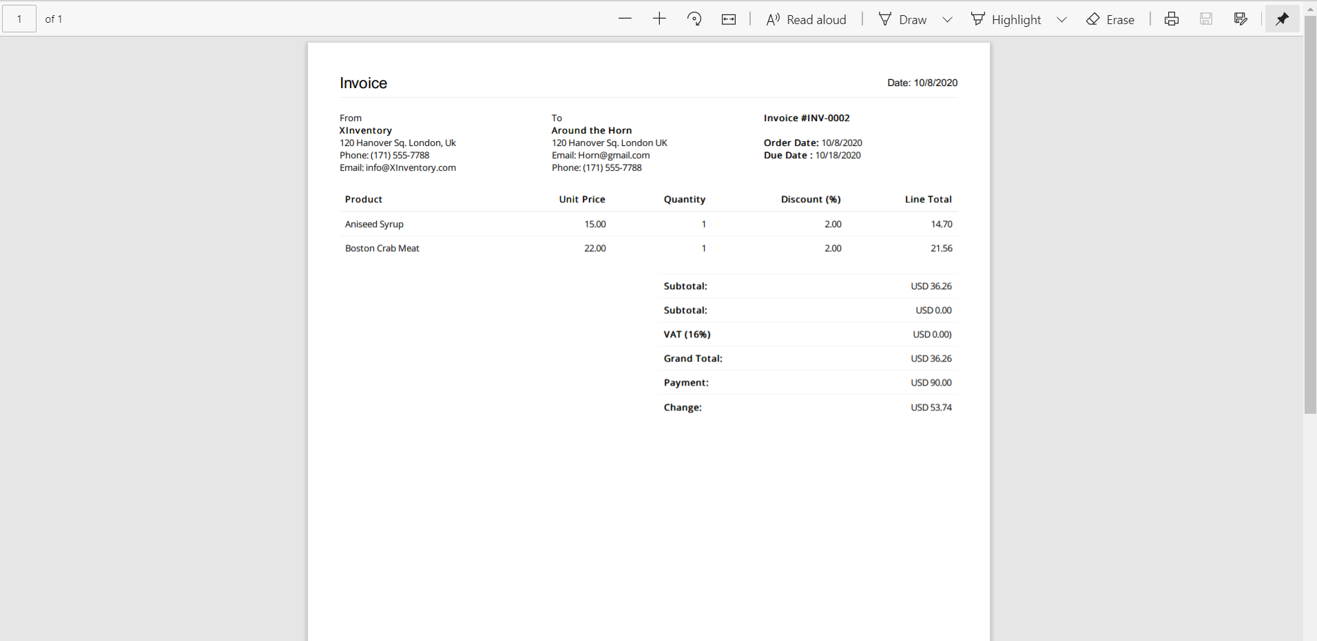This screenshot has height=641, width=1317.
Task: Unpin the PDF toolbar
Action: click(1282, 19)
